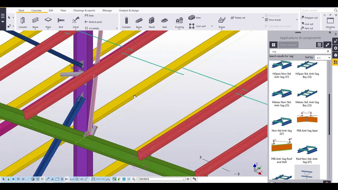This screenshot has height=190, width=338.
Task: Open the Steel ribbon tab
Action: coord(21,10)
